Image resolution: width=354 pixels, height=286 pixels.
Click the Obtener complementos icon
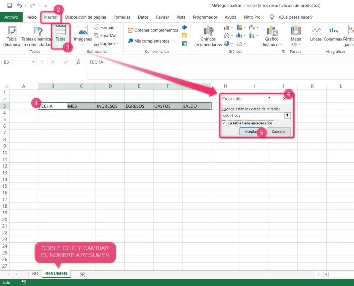coord(153,30)
